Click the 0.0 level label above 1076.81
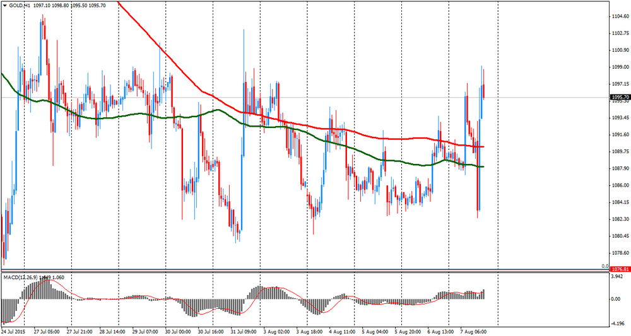Image resolution: width=631 pixels, height=336 pixels. [605, 266]
